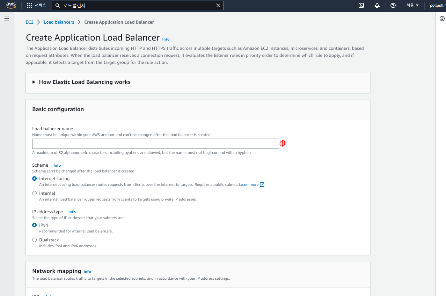Choose Dualstack address type

click(x=34, y=240)
